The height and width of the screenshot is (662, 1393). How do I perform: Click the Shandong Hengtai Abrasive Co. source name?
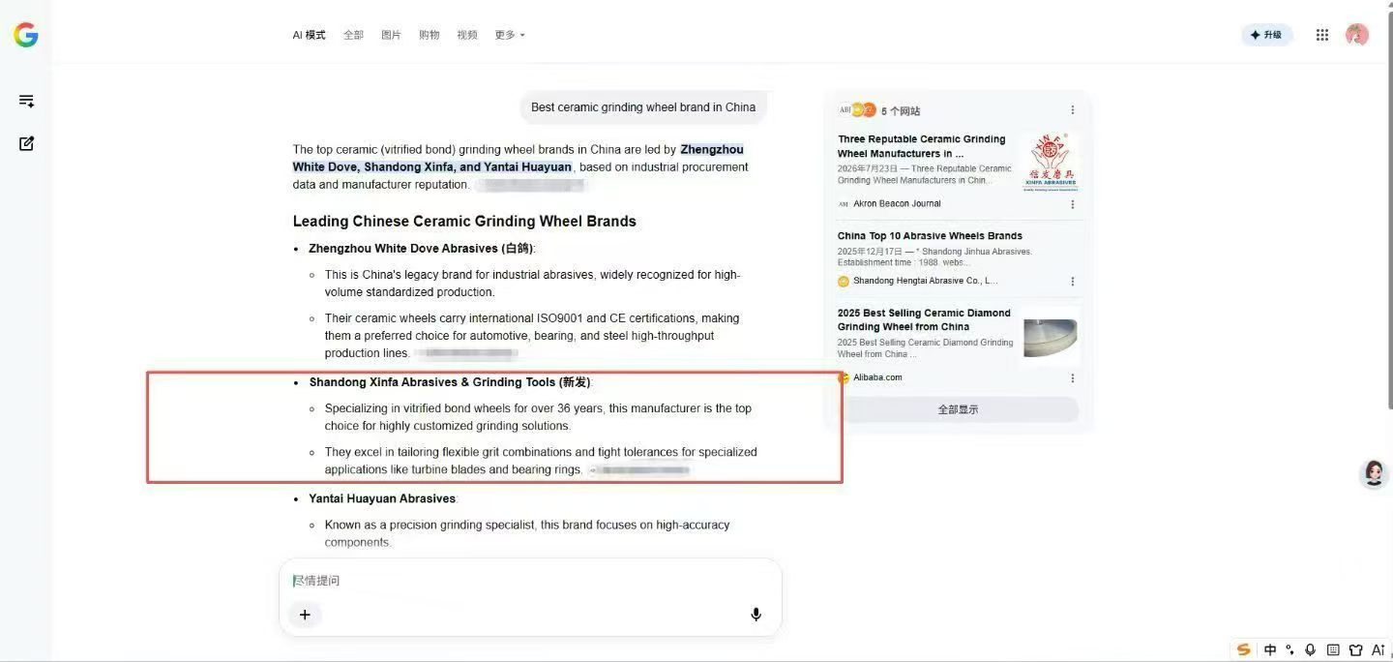pos(925,281)
